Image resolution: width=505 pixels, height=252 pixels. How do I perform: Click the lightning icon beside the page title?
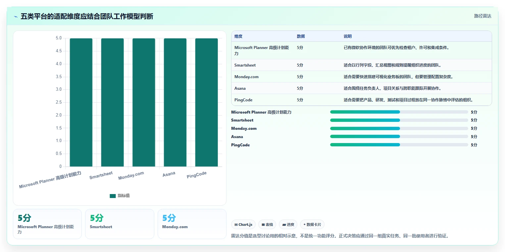click(x=16, y=17)
